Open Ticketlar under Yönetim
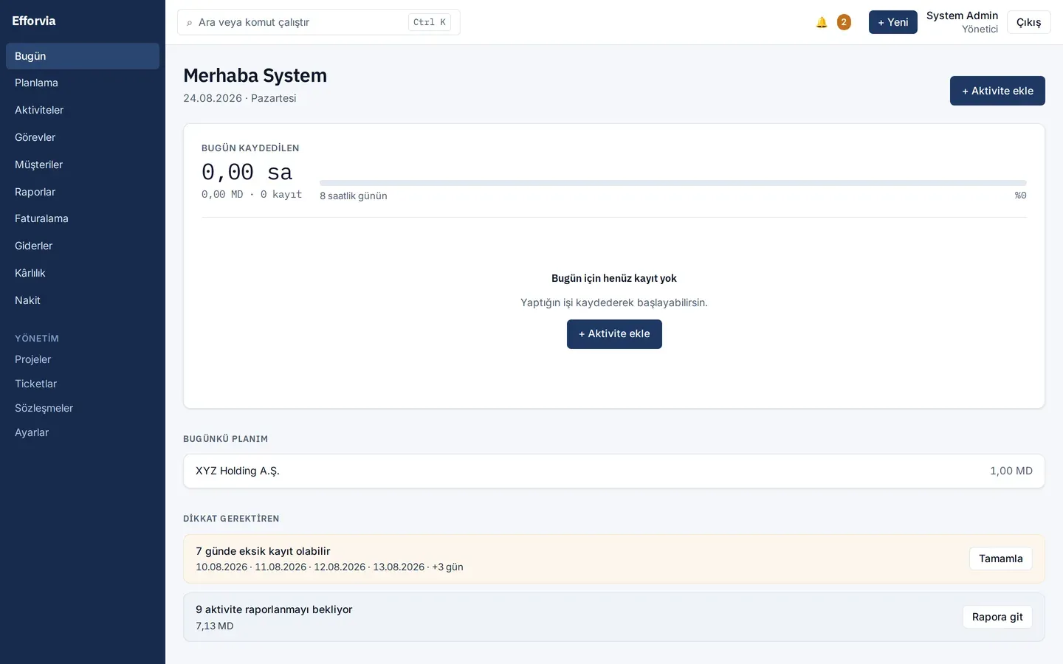 tap(83, 384)
